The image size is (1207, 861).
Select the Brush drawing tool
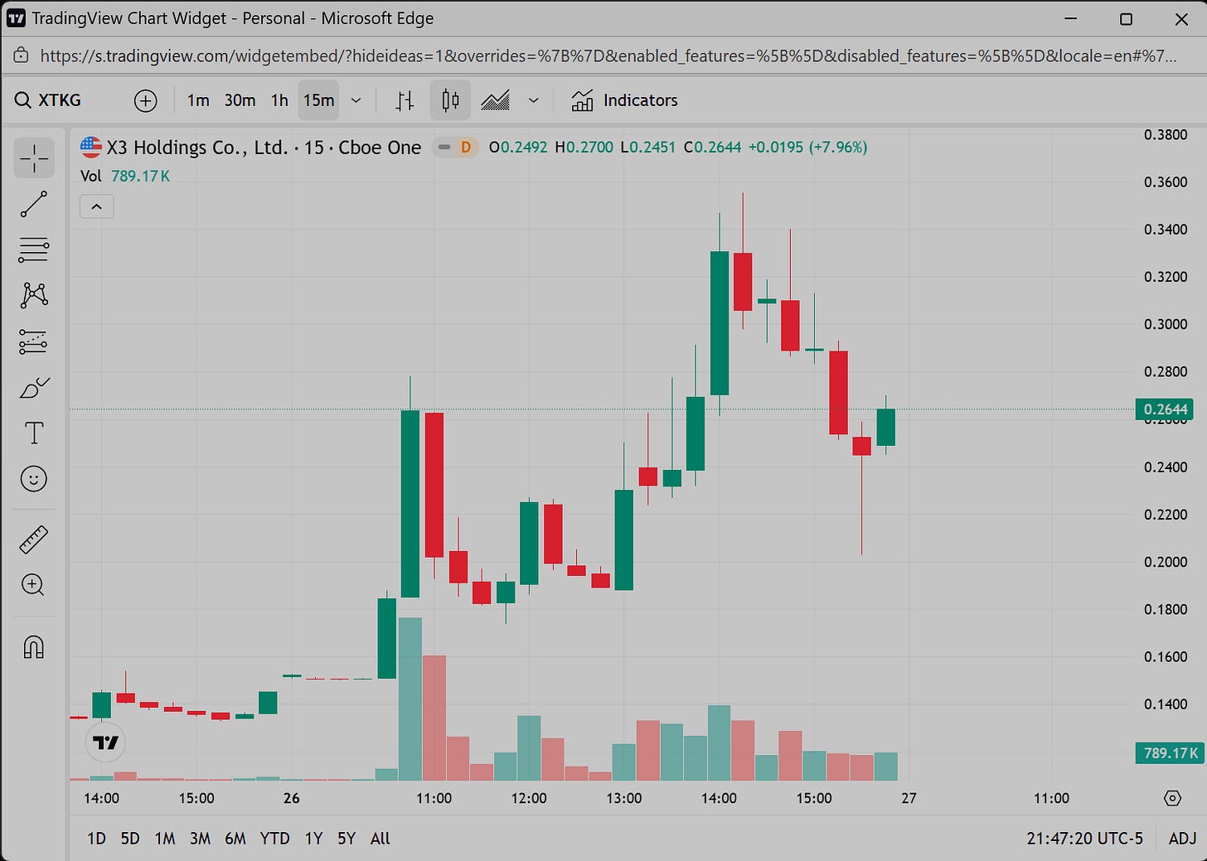click(34, 387)
